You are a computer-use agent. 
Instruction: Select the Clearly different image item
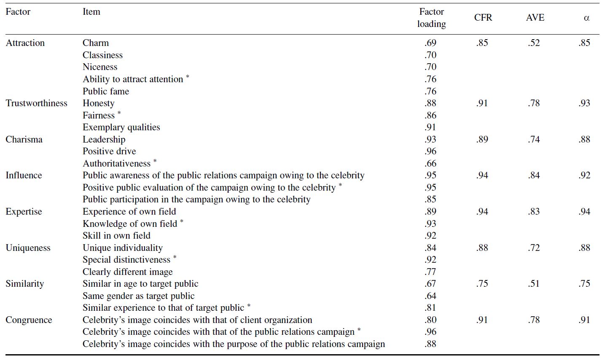[128, 272]
